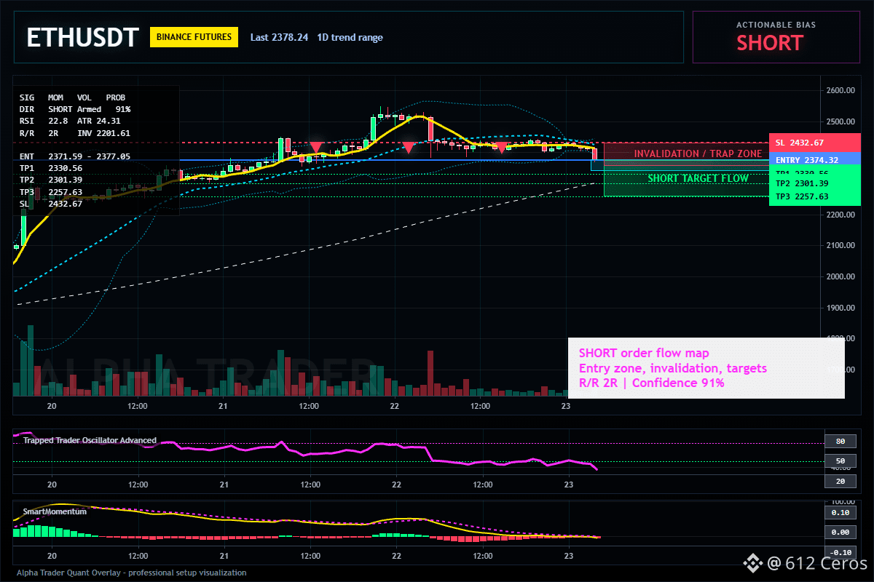Click the INVALIDATION / TRAP ZONE label

[698, 154]
